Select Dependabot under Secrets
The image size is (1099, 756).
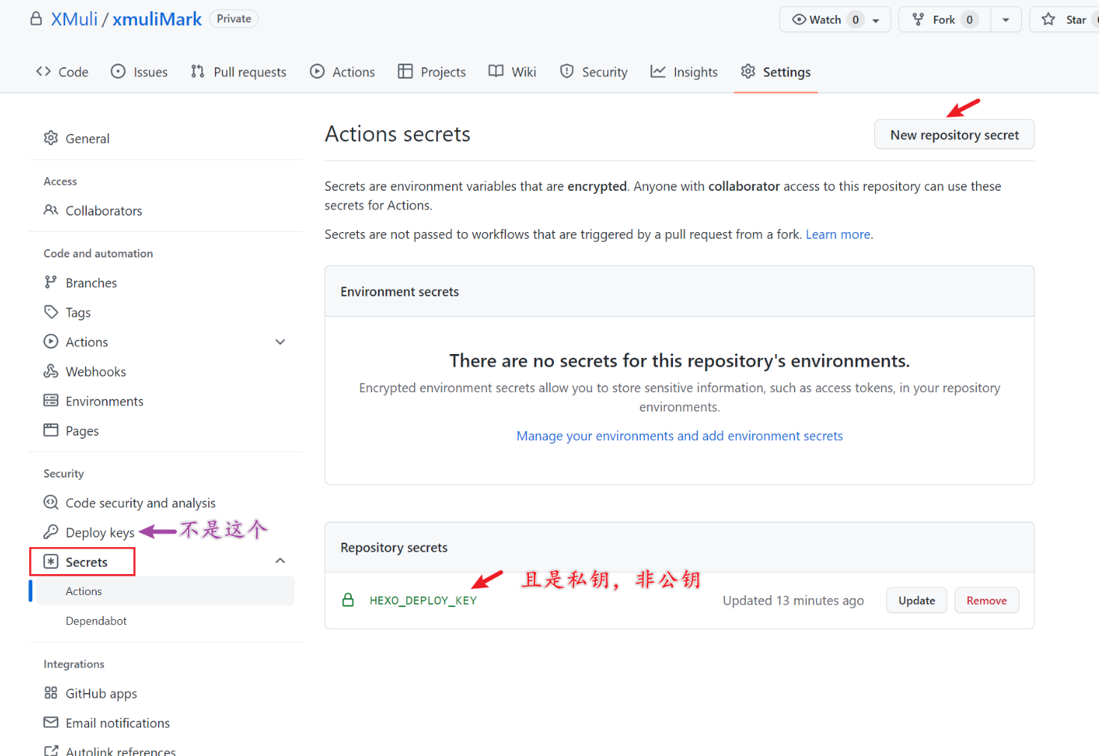tap(97, 621)
